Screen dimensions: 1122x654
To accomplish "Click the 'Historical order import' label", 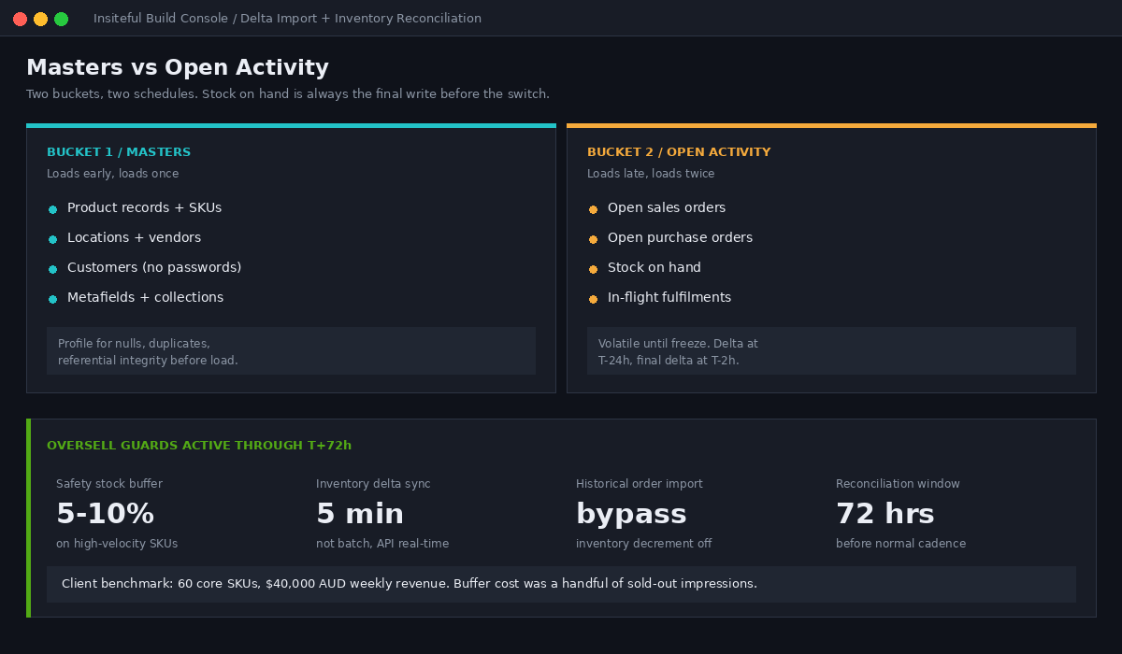I will tap(640, 484).
